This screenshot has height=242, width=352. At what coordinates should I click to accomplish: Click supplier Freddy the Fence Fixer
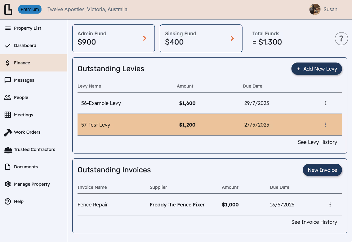click(177, 205)
